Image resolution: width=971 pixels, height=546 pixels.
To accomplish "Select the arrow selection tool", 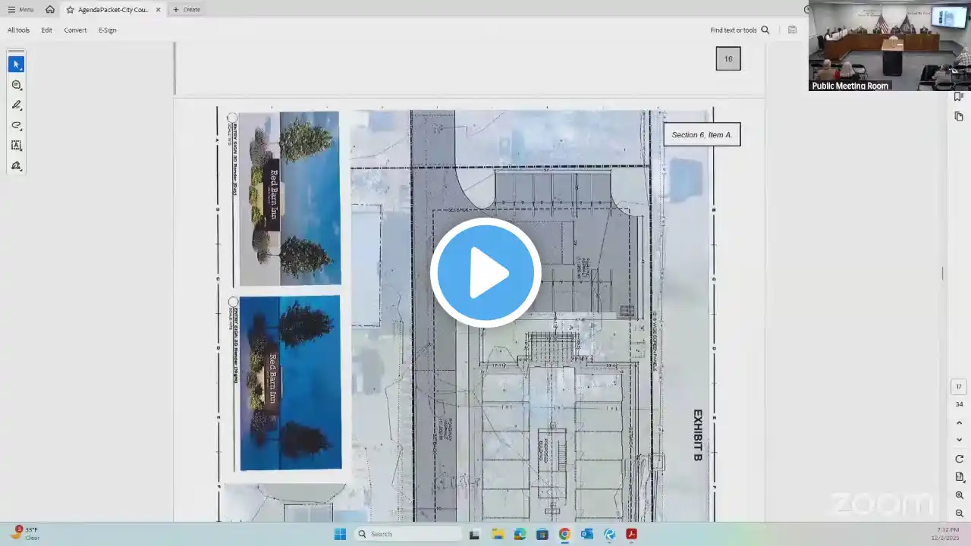I will click(16, 64).
